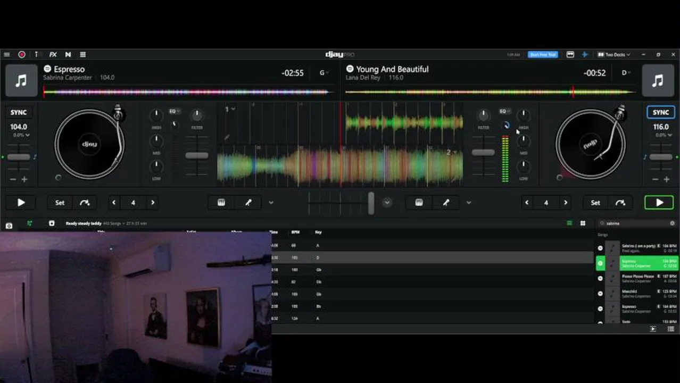The width and height of the screenshot is (680, 383).
Task: Expand the crossfader options chevron
Action: [x=387, y=203]
